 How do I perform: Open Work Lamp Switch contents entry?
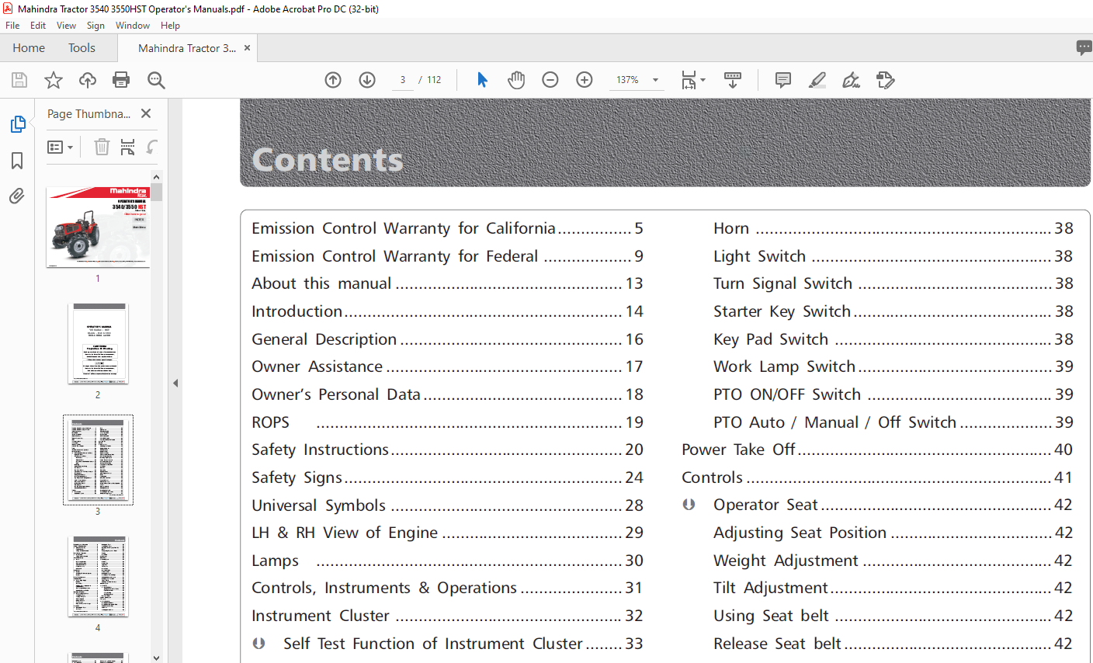893,366
